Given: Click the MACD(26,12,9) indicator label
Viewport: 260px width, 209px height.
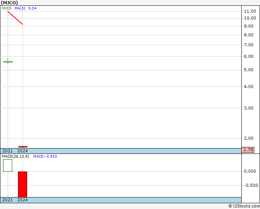Looking at the screenshot, I should (15, 157).
